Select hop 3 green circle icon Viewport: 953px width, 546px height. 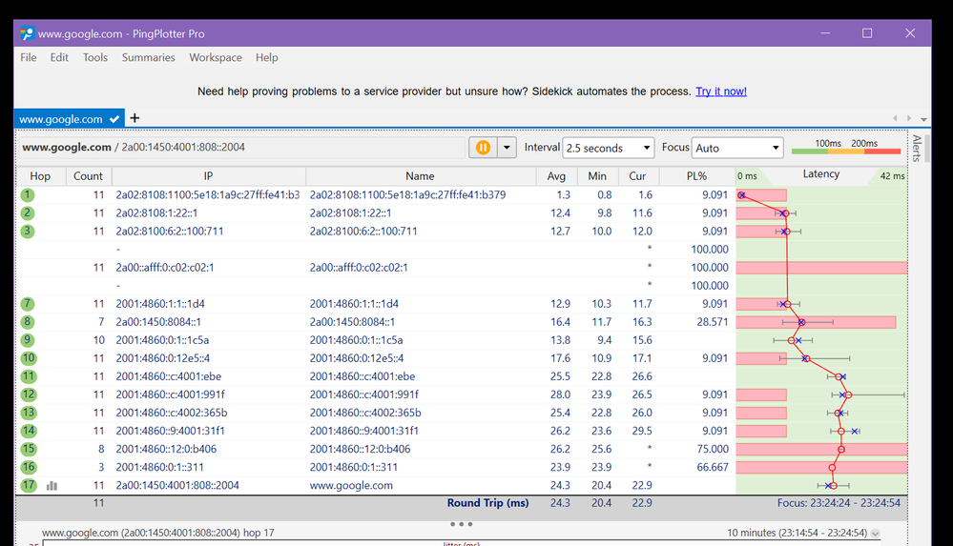(28, 232)
